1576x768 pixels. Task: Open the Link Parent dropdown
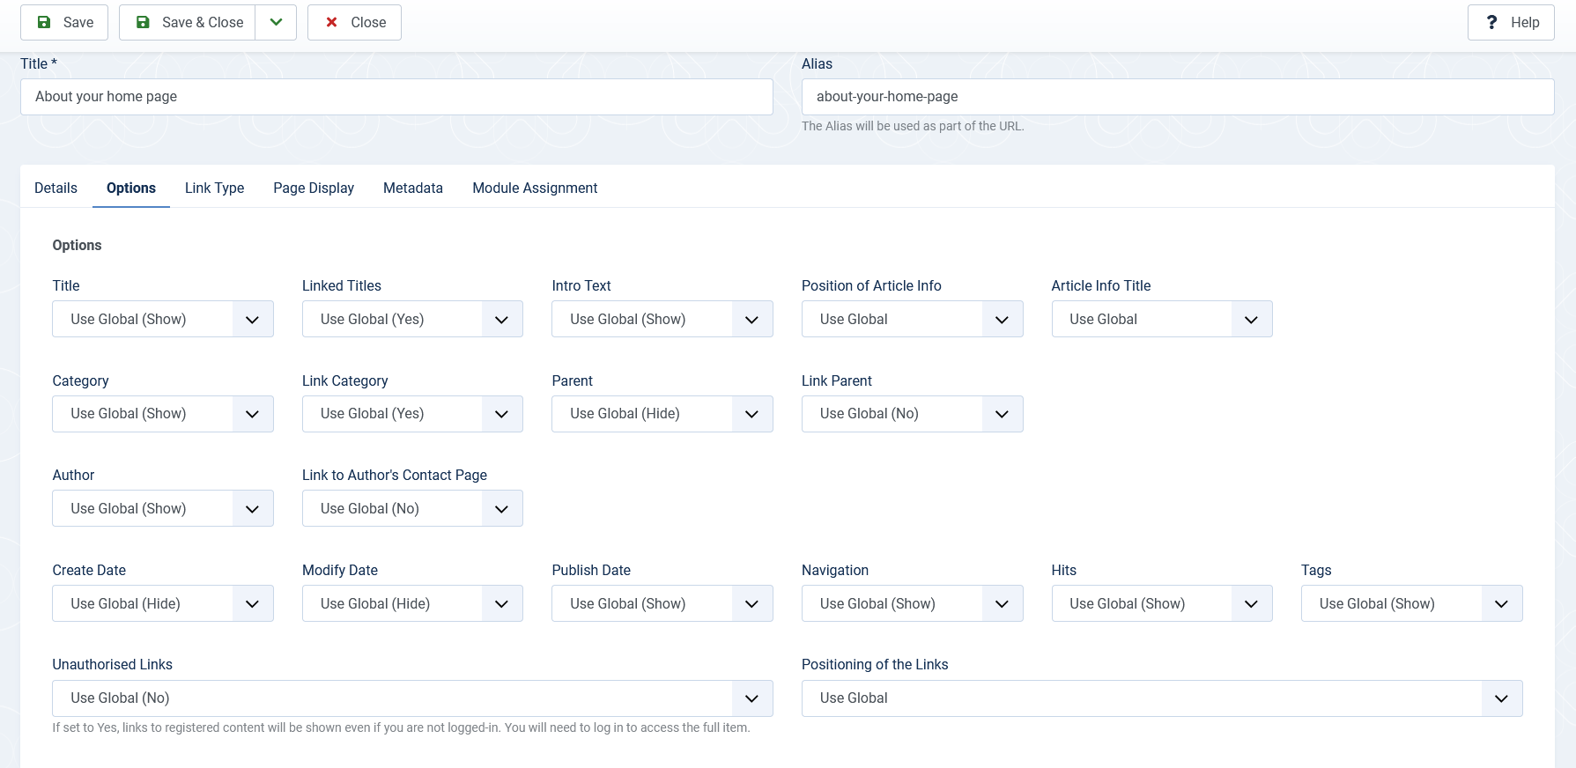[912, 414]
